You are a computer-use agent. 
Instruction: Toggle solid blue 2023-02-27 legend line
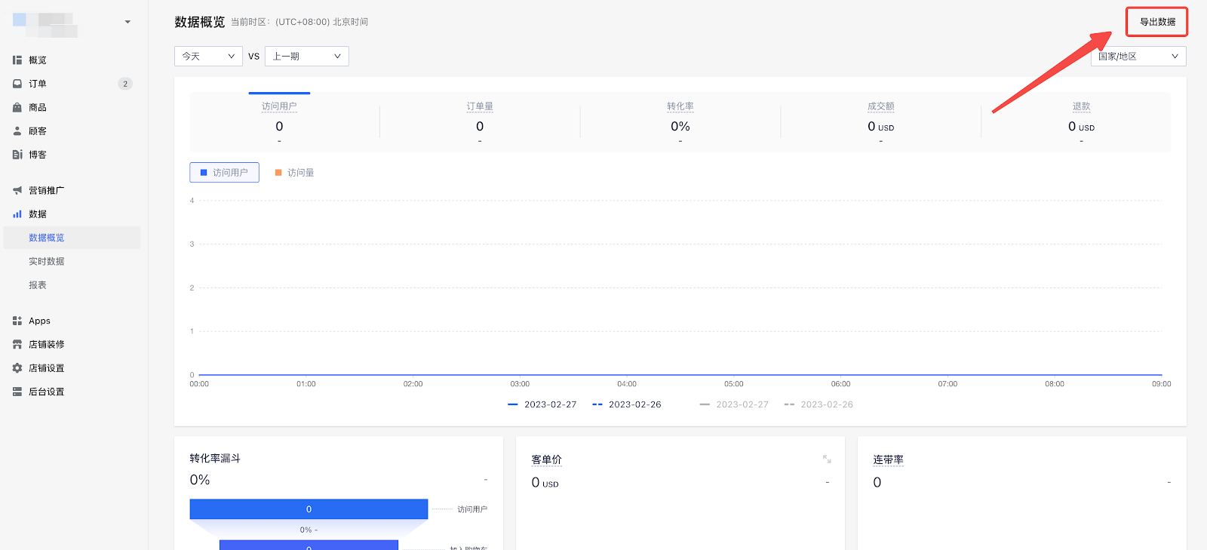[x=542, y=404]
